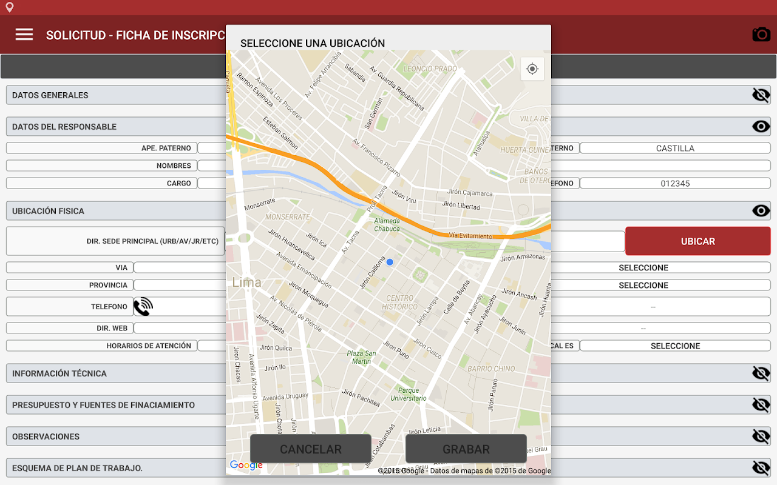777x485 pixels.
Task: Center map on my location
Action: (x=532, y=69)
